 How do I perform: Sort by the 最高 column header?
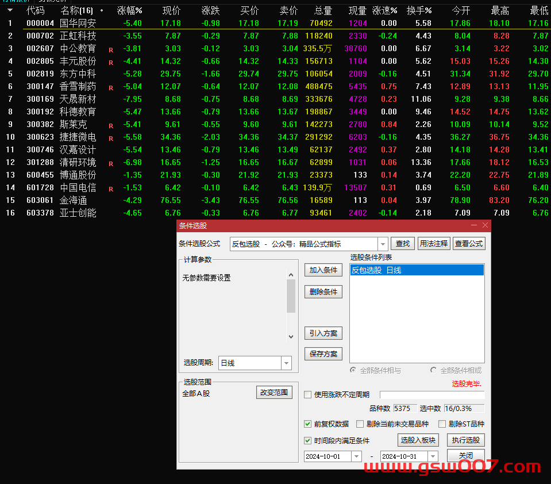coord(500,10)
